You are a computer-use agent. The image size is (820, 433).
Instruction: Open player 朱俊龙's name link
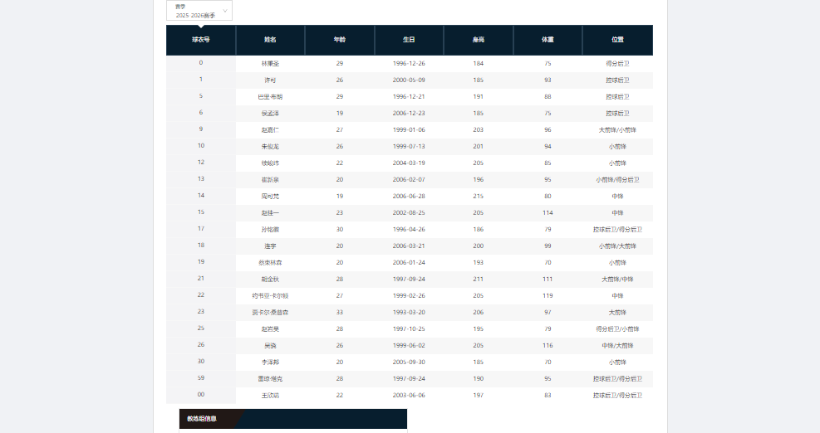[270, 147]
